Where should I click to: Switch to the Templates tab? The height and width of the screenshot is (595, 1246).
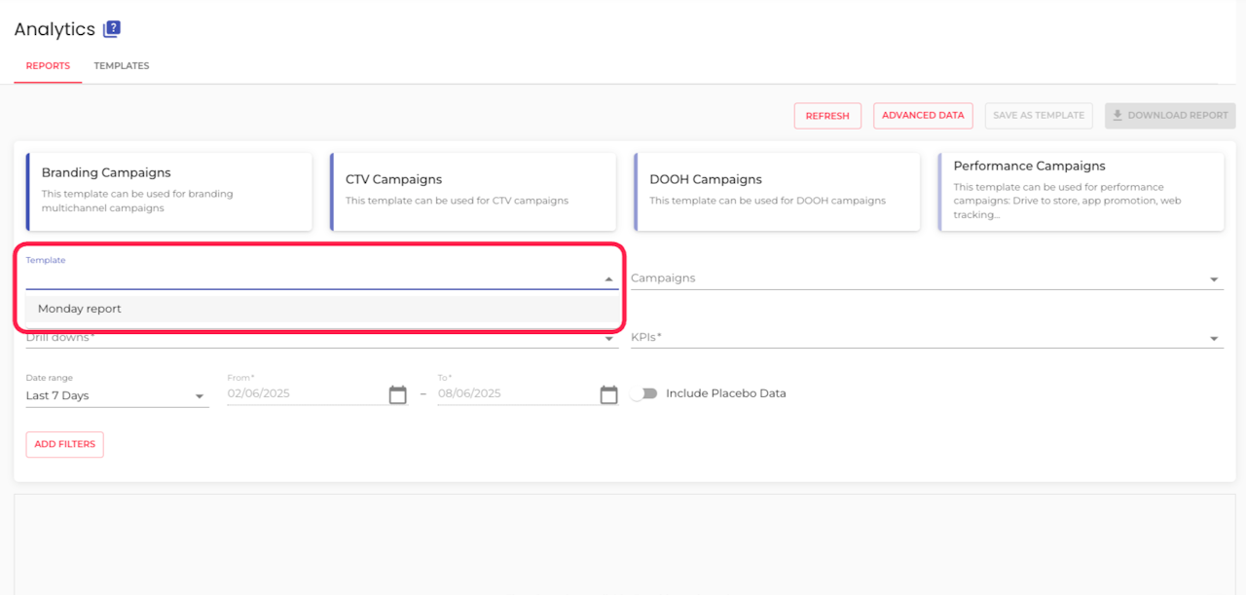(122, 66)
